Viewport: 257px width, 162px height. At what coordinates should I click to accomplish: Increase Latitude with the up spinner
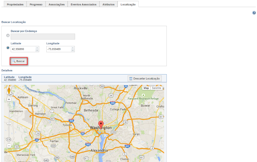37,48
